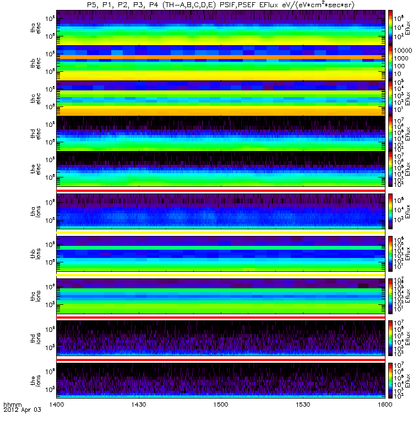The width and height of the screenshot is (413, 441).
Task: Click the thd elec spectrogram panel
Action: (x=221, y=133)
